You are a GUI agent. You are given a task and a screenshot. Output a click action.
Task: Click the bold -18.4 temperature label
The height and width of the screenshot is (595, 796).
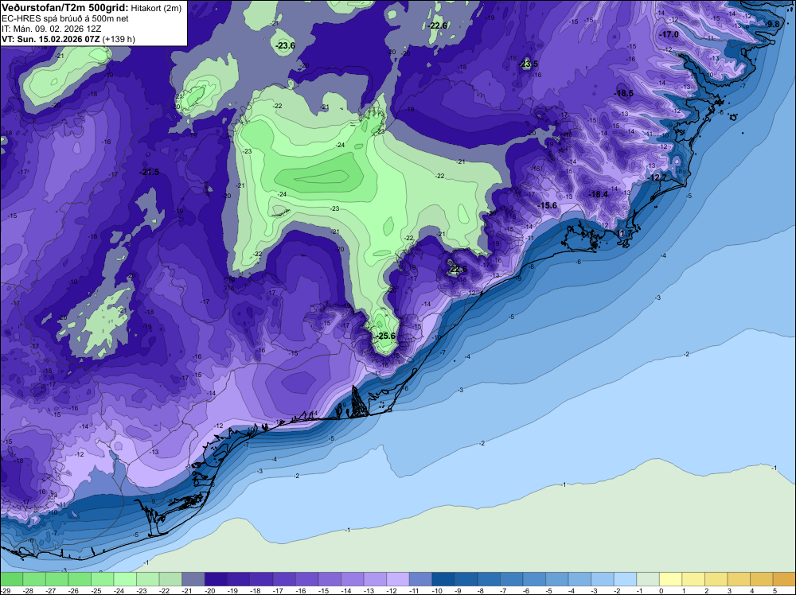tap(598, 194)
